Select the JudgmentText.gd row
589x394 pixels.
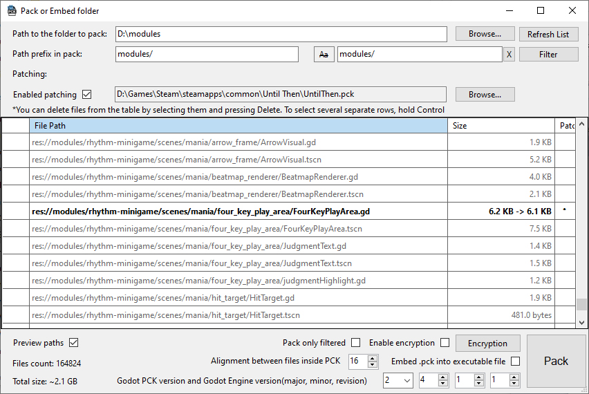[288, 246]
